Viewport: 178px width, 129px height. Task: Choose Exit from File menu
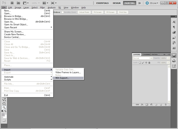(x=27, y=95)
